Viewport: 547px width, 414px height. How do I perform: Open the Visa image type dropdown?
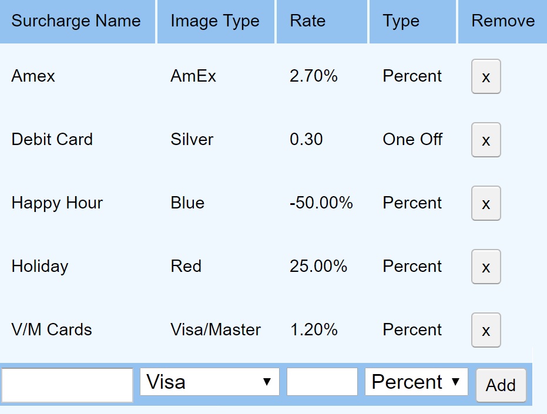(x=209, y=382)
